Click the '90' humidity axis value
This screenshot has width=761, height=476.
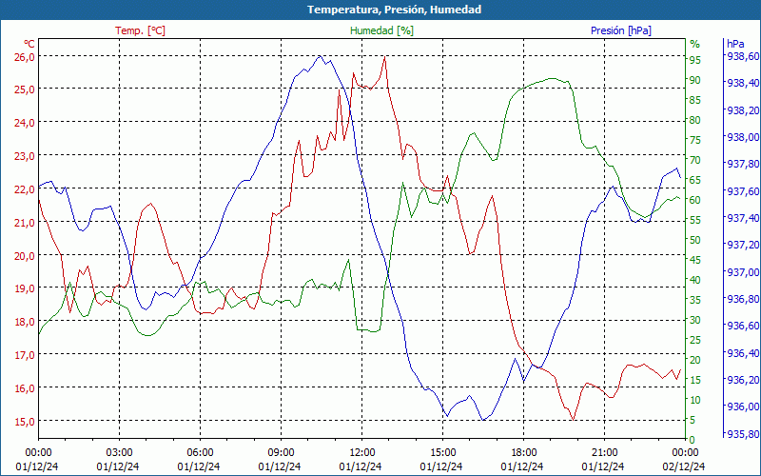coord(695,80)
